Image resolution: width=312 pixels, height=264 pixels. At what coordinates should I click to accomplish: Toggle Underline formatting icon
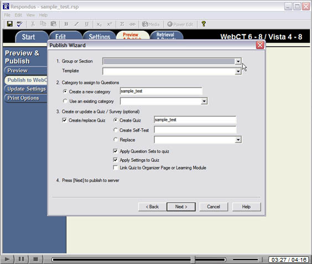coord(87,24)
